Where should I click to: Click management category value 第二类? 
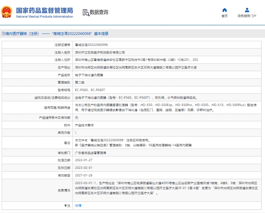pyautogui.click(x=79, y=82)
